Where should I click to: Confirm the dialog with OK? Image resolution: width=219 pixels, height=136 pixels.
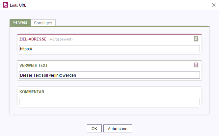94,128
